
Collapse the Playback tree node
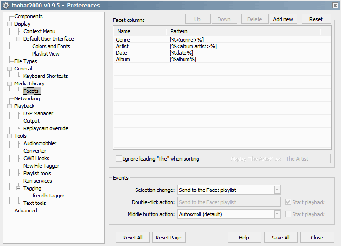[x=9, y=106]
